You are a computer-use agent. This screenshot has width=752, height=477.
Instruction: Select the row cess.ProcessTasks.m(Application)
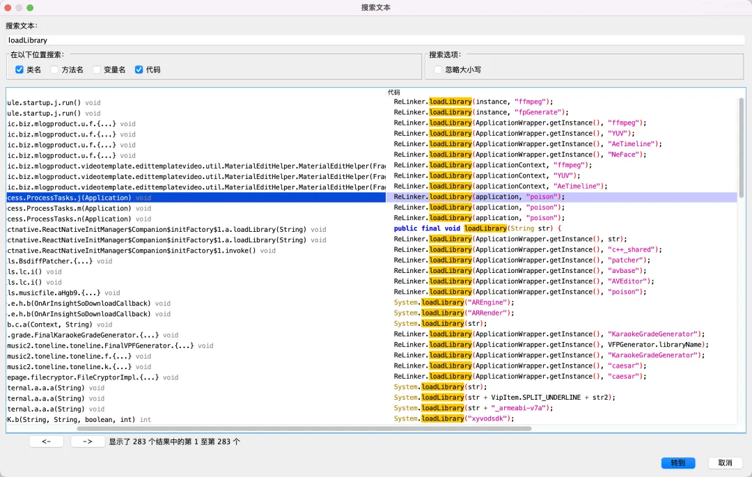click(196, 208)
